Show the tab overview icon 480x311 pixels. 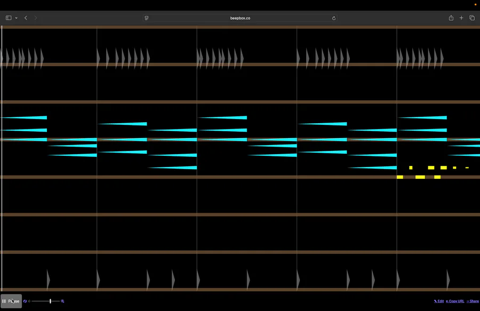(472, 18)
